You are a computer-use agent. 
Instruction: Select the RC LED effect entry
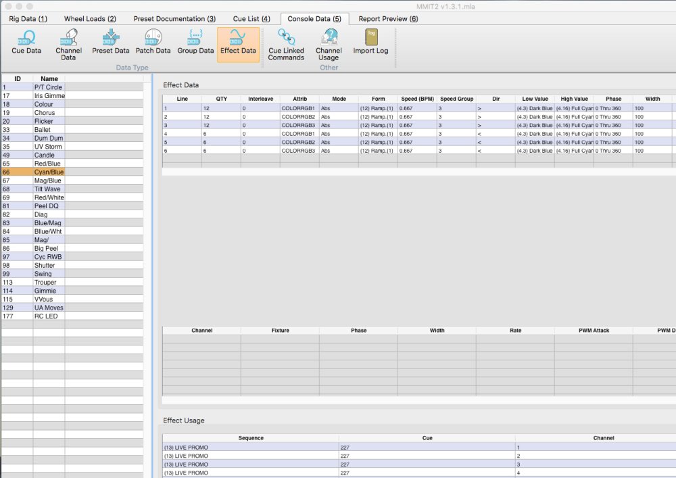pos(48,316)
